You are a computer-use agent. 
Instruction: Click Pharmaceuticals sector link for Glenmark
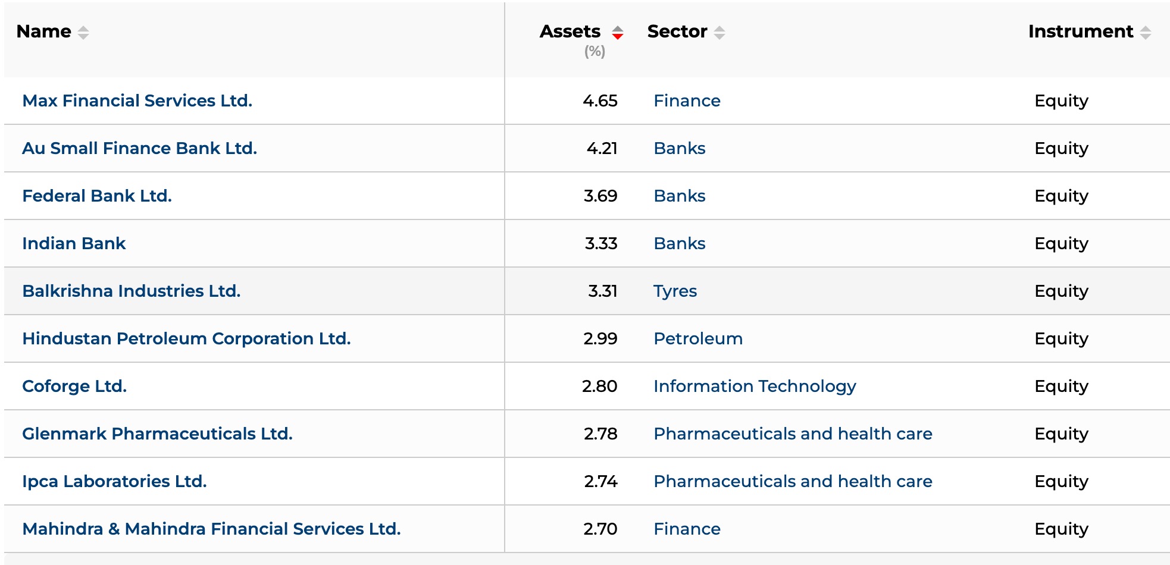(x=793, y=434)
